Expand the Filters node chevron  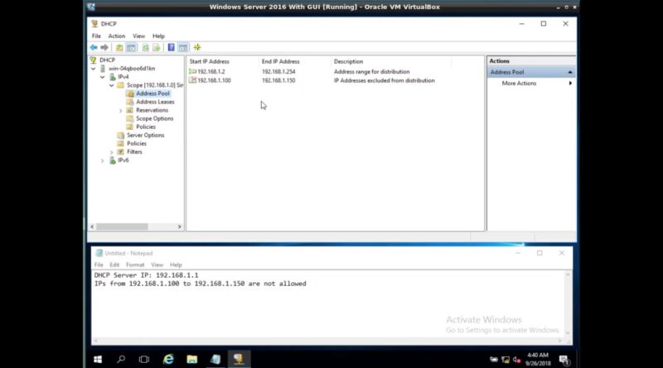112,152
